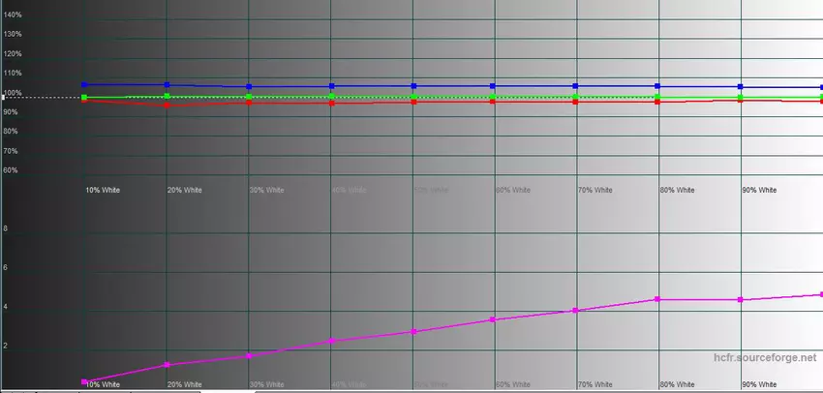Image resolution: width=823 pixels, height=393 pixels.
Task: Click the delta-E axis value 8
Action: point(6,228)
